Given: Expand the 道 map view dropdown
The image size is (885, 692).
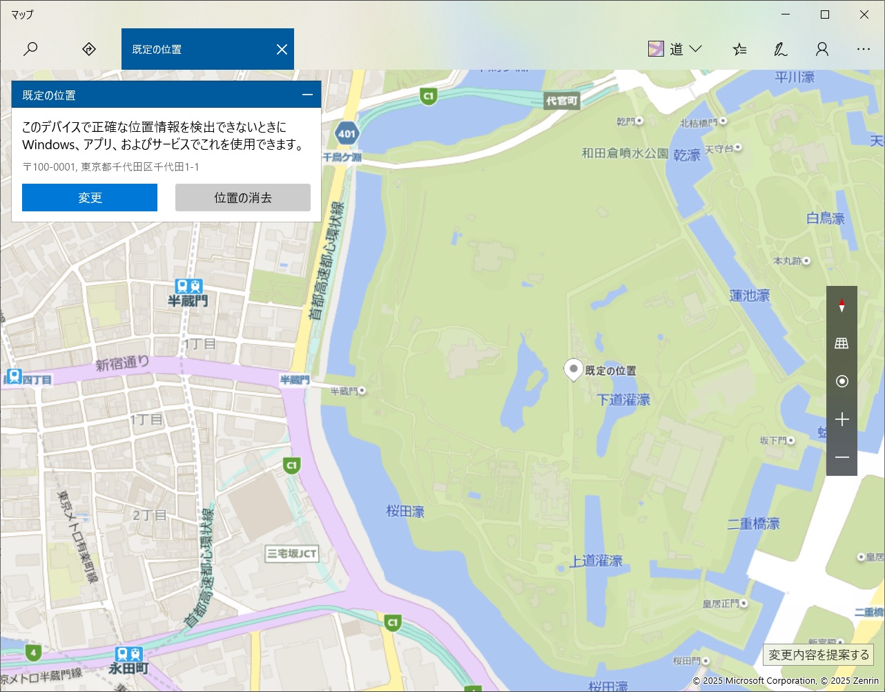Looking at the screenshot, I should tap(675, 49).
